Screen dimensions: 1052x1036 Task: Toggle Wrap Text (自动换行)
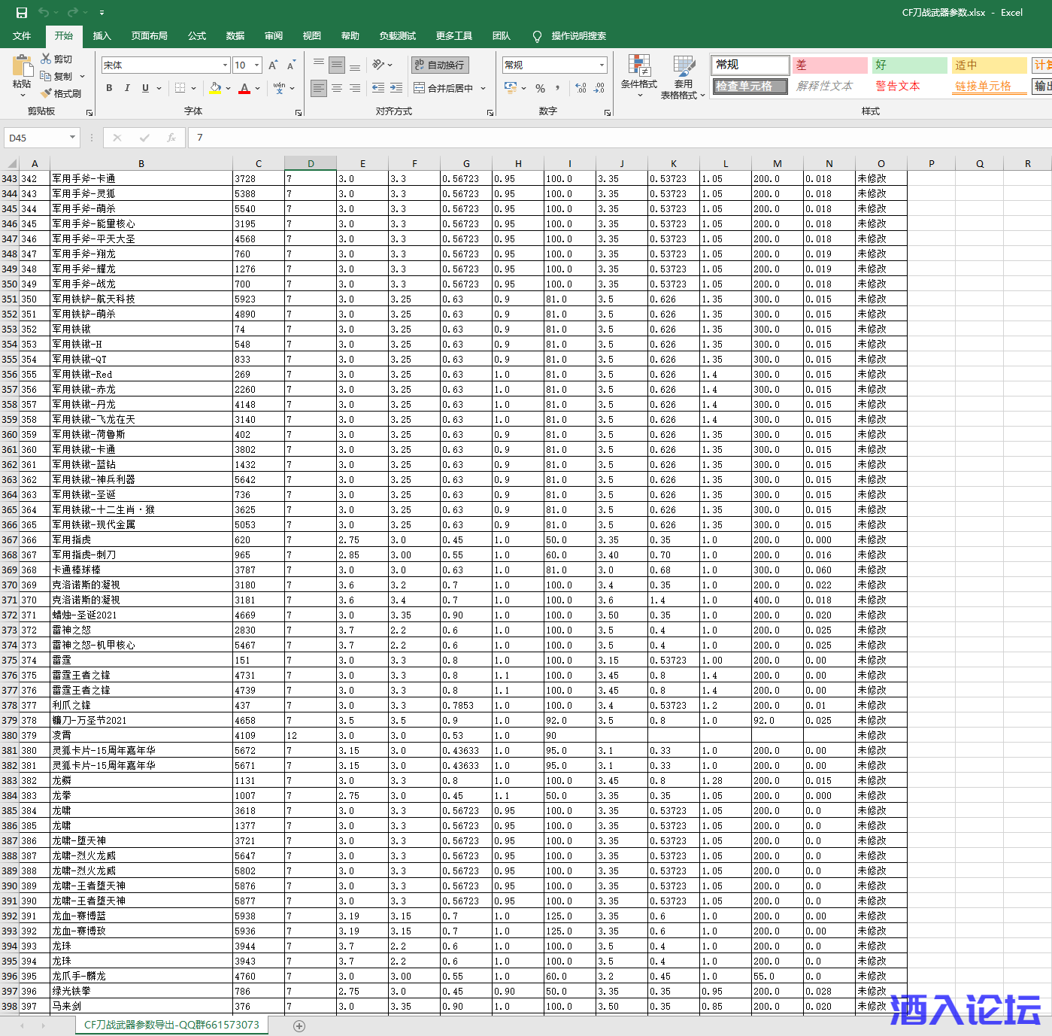click(x=440, y=65)
